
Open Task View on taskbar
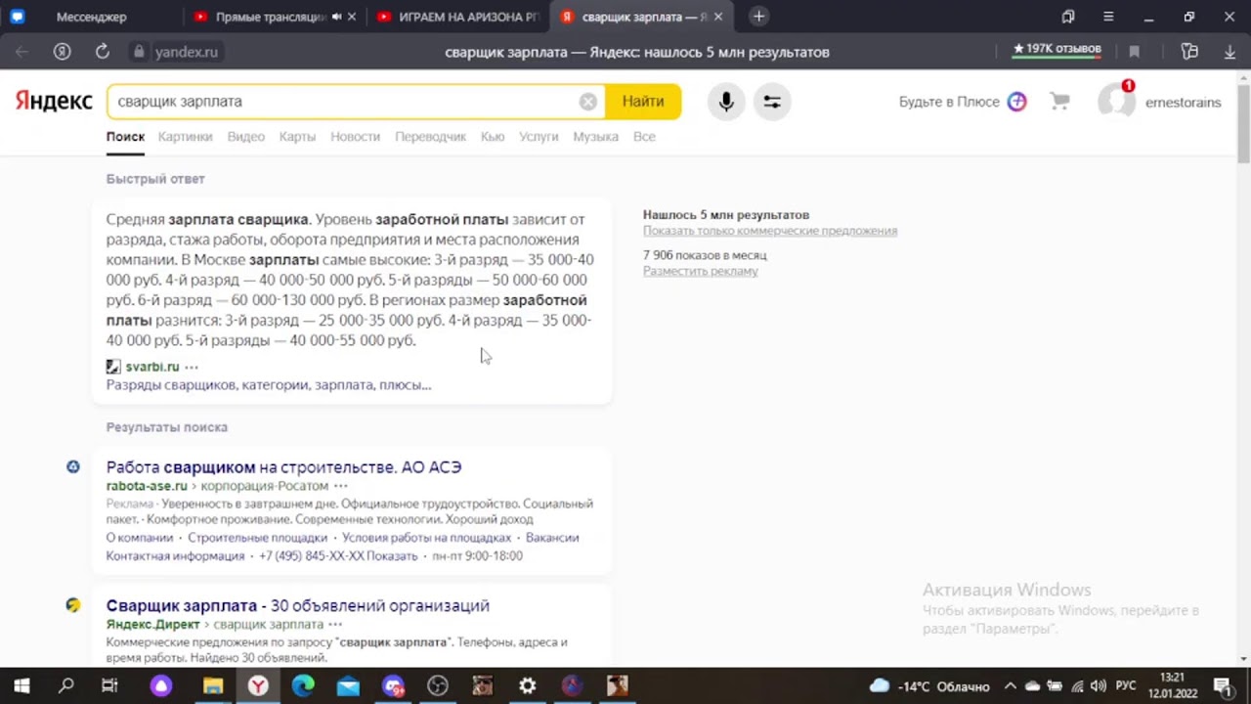click(109, 685)
